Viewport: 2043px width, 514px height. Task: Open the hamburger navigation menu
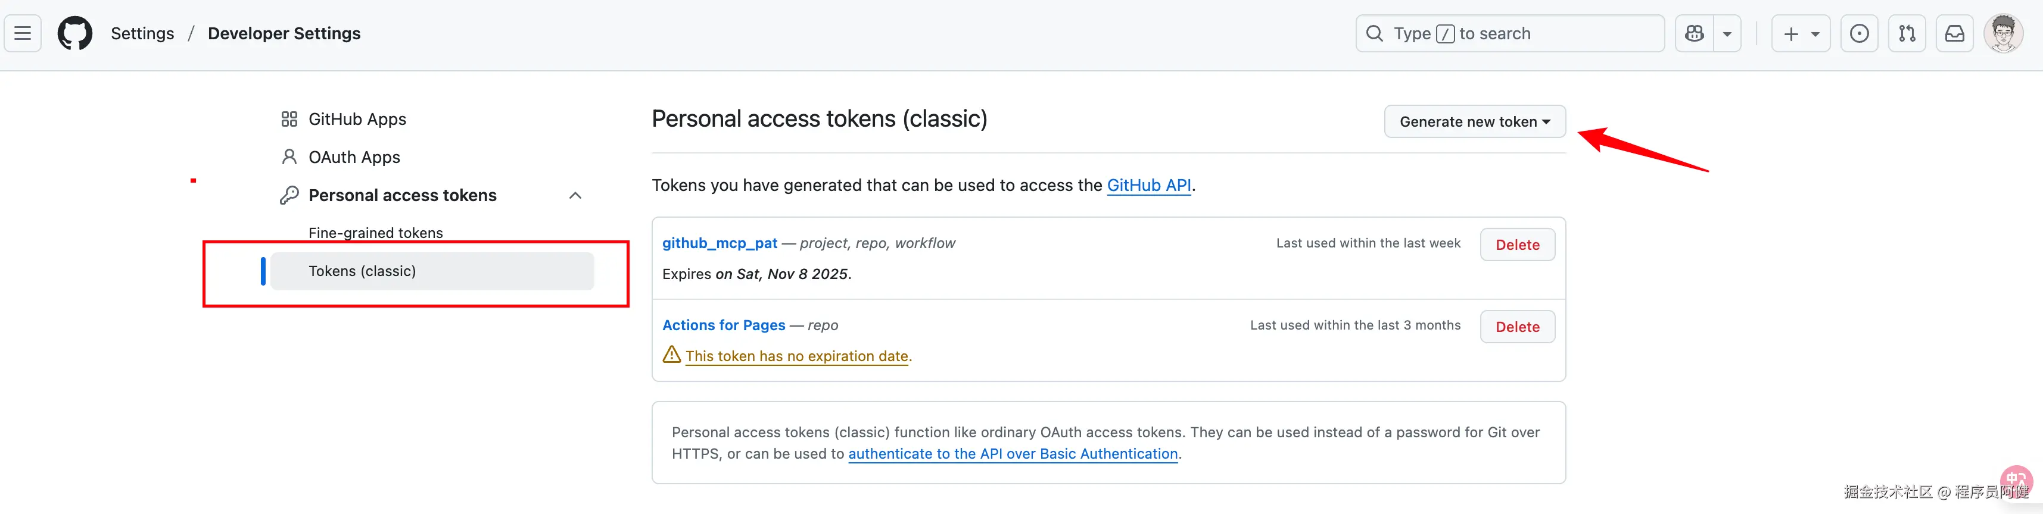(22, 33)
